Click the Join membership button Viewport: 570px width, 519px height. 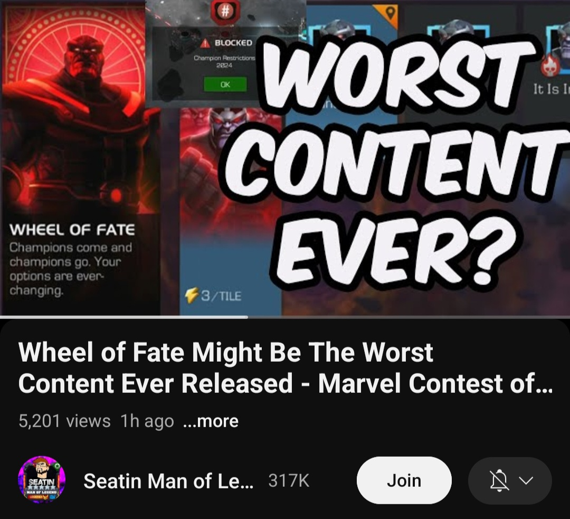(404, 480)
